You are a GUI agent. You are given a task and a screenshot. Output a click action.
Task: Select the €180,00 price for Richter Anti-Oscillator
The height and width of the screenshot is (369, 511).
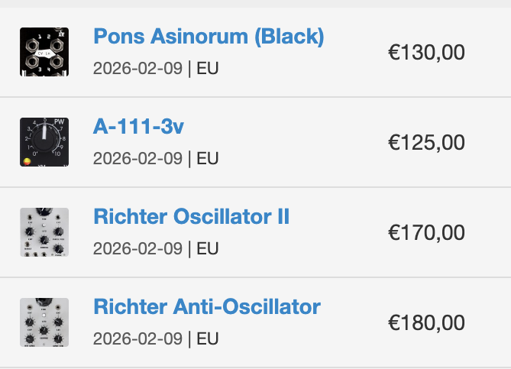tap(426, 323)
